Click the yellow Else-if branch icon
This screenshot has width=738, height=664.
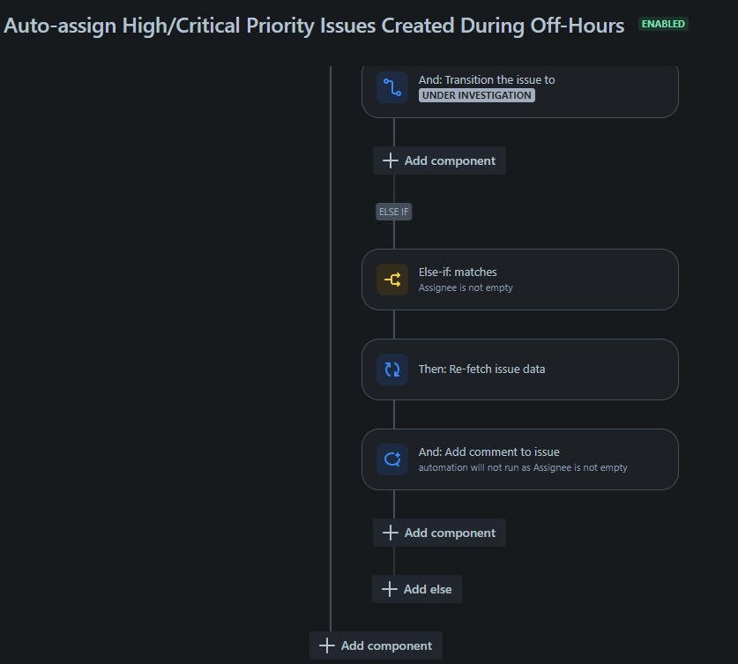[391, 280]
